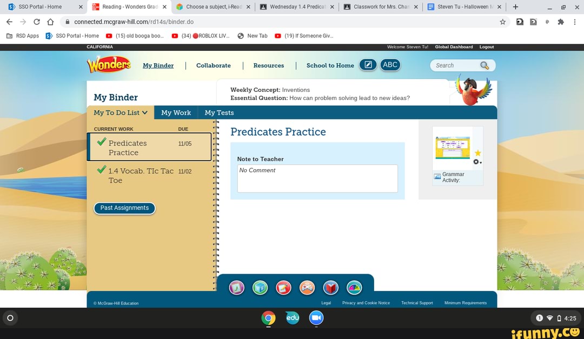The height and width of the screenshot is (339, 584).
Task: Open the ABC glossary button
Action: (x=390, y=65)
